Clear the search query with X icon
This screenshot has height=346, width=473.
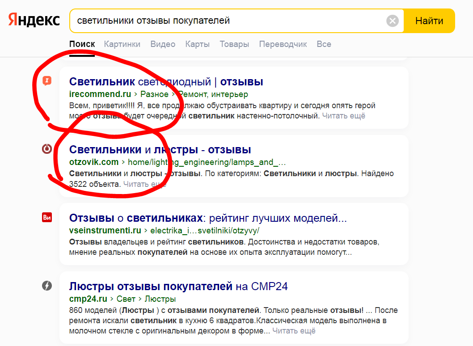coord(393,21)
